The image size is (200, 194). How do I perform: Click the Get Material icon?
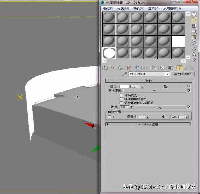(x=106, y=68)
